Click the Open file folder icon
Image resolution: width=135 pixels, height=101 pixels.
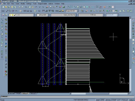click(x=6, y=7)
